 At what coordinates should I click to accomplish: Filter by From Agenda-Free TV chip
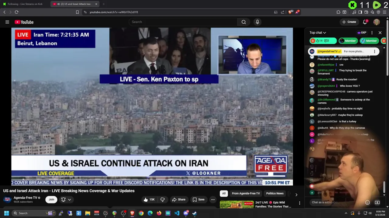click(x=246, y=193)
